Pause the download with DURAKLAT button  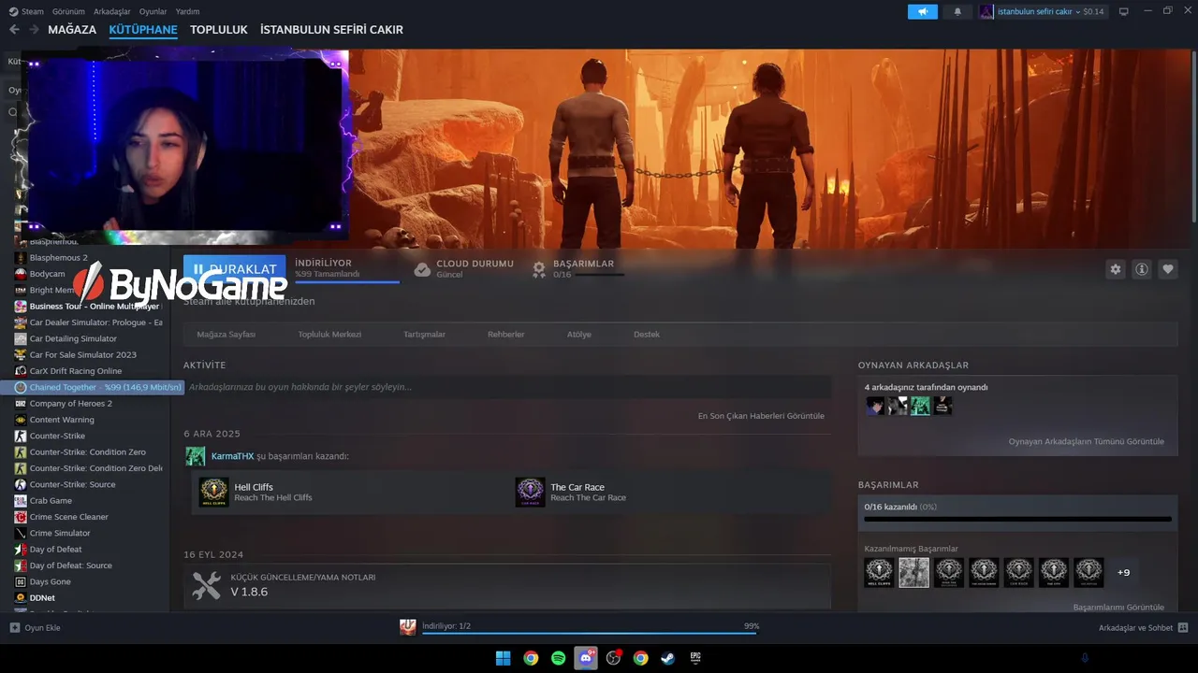235,268
